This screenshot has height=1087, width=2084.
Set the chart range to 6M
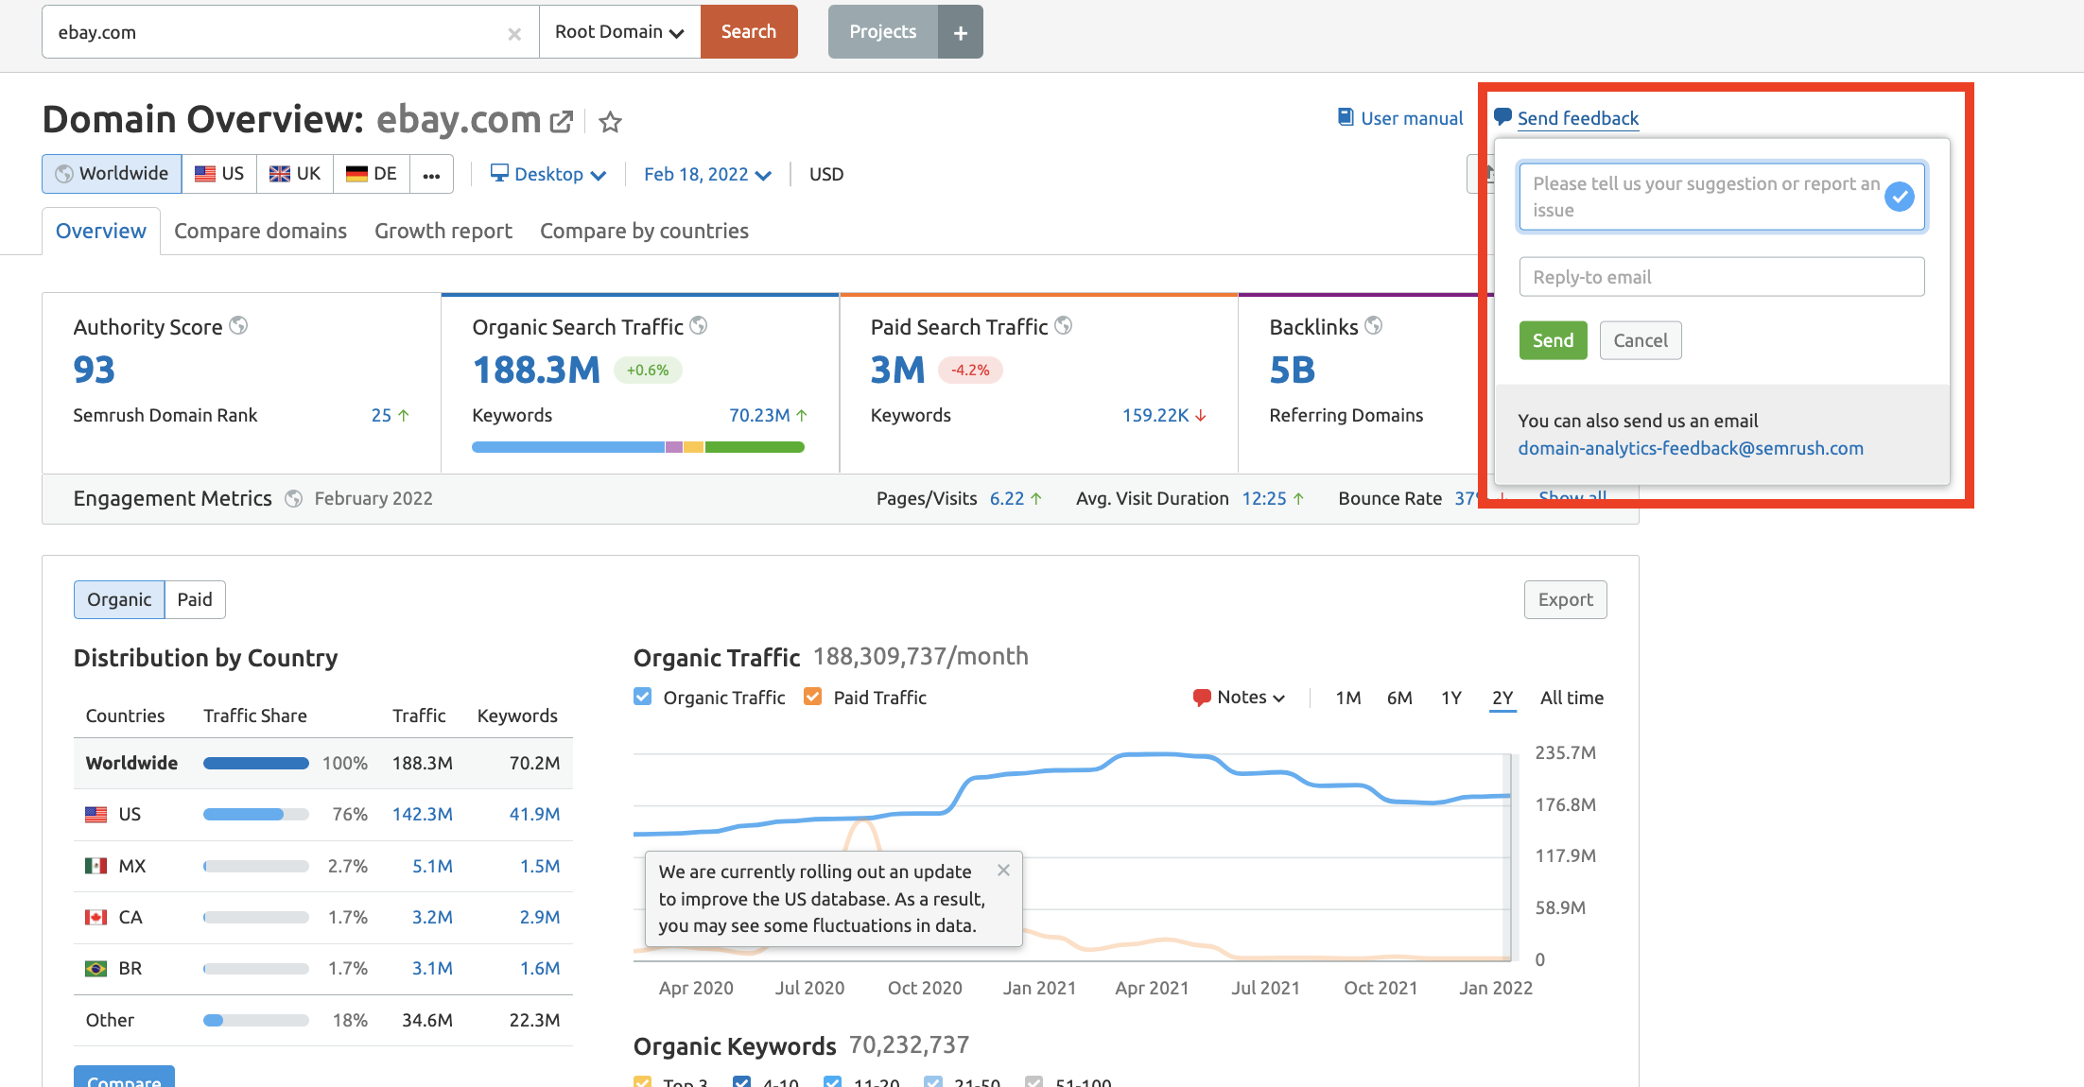coord(1399,698)
